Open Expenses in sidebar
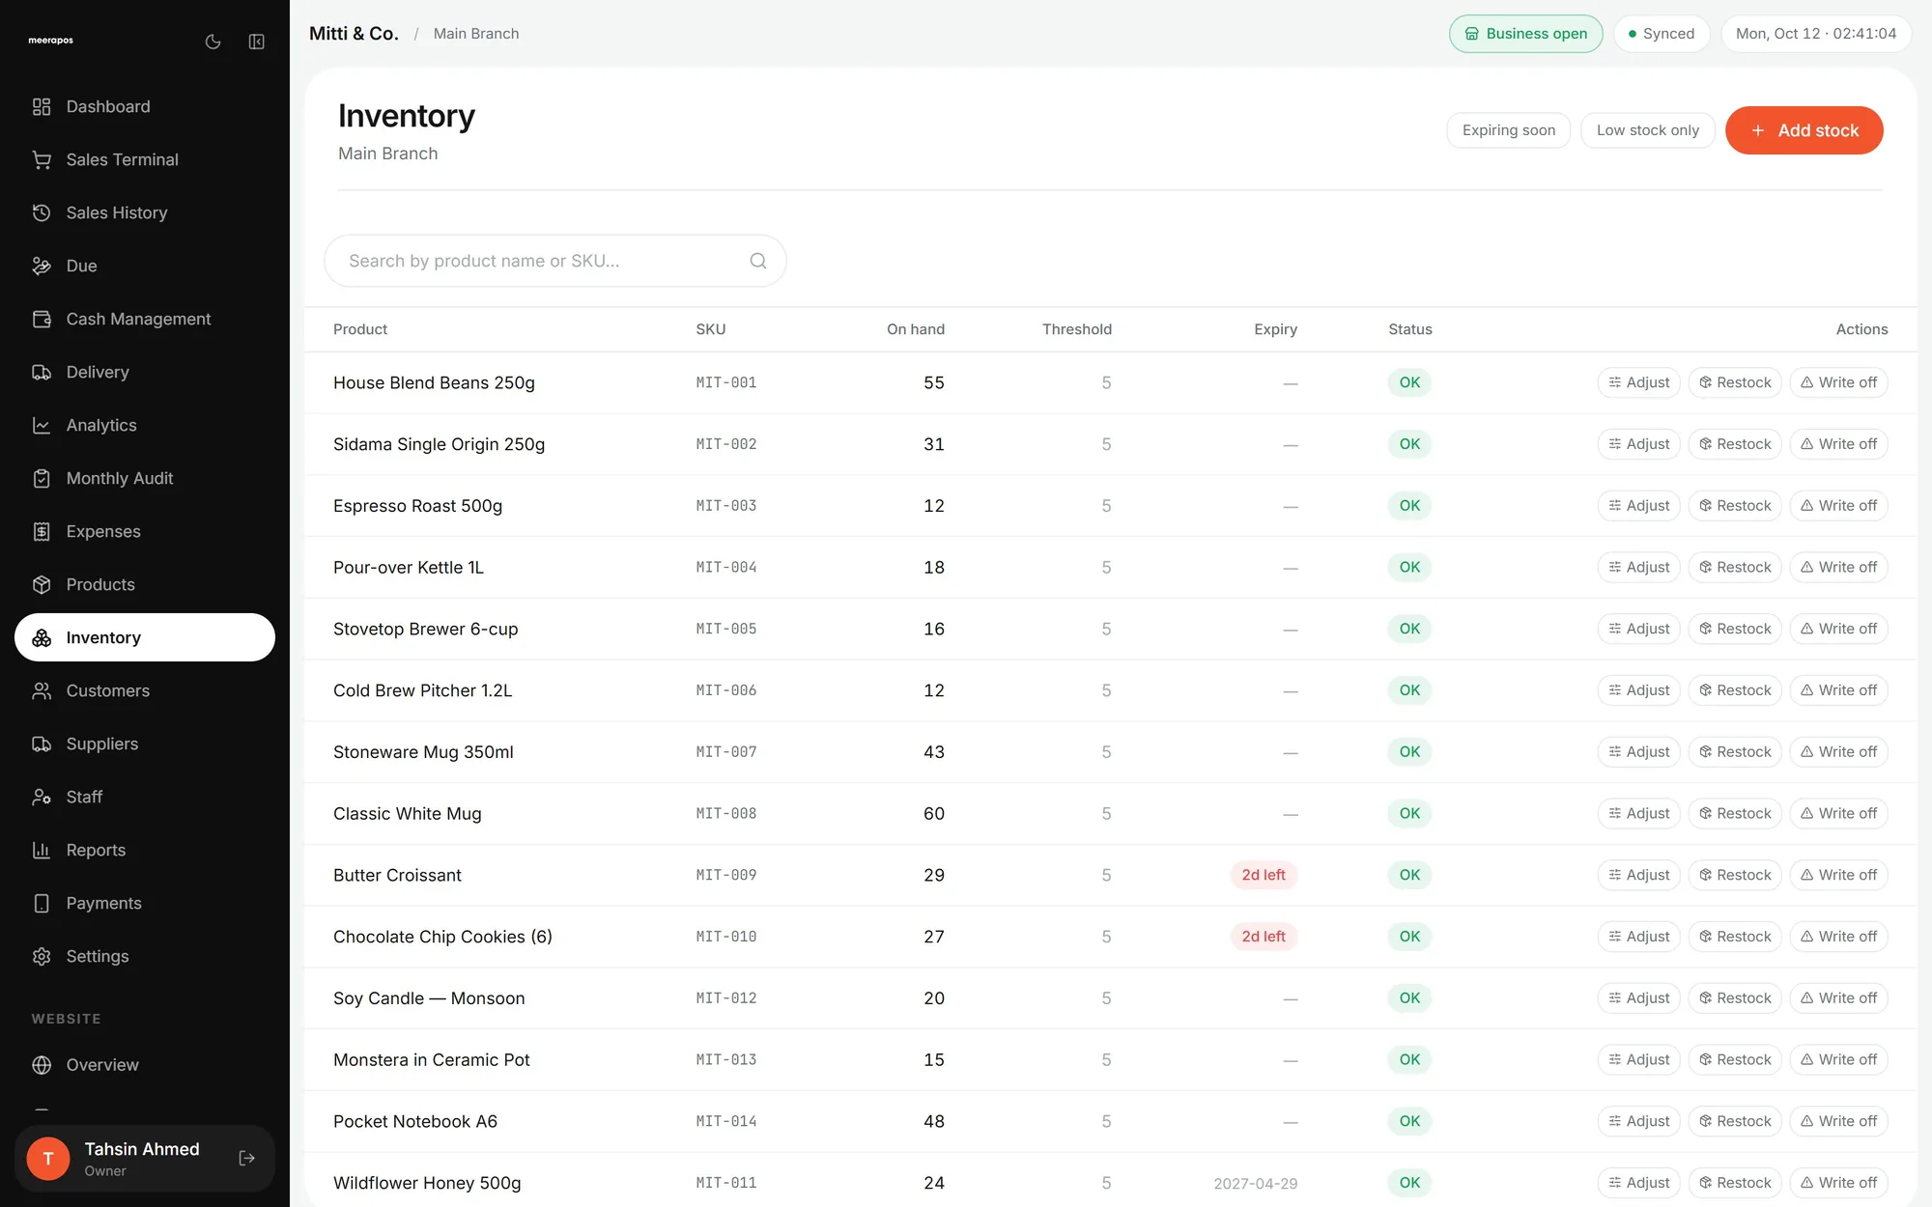This screenshot has width=1932, height=1207. point(145,531)
